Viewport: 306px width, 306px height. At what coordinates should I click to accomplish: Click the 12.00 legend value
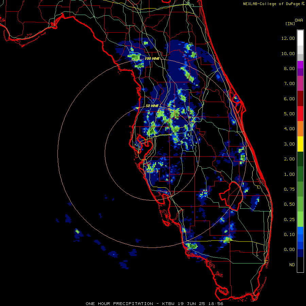click(x=288, y=38)
